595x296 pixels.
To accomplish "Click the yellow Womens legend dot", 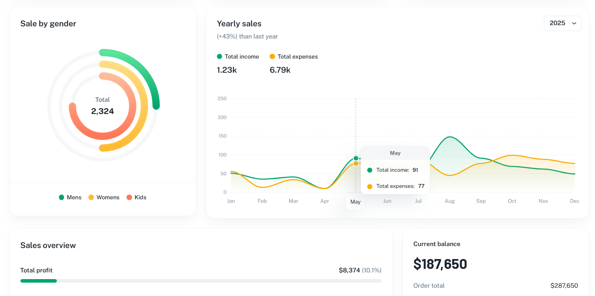I will [91, 197].
